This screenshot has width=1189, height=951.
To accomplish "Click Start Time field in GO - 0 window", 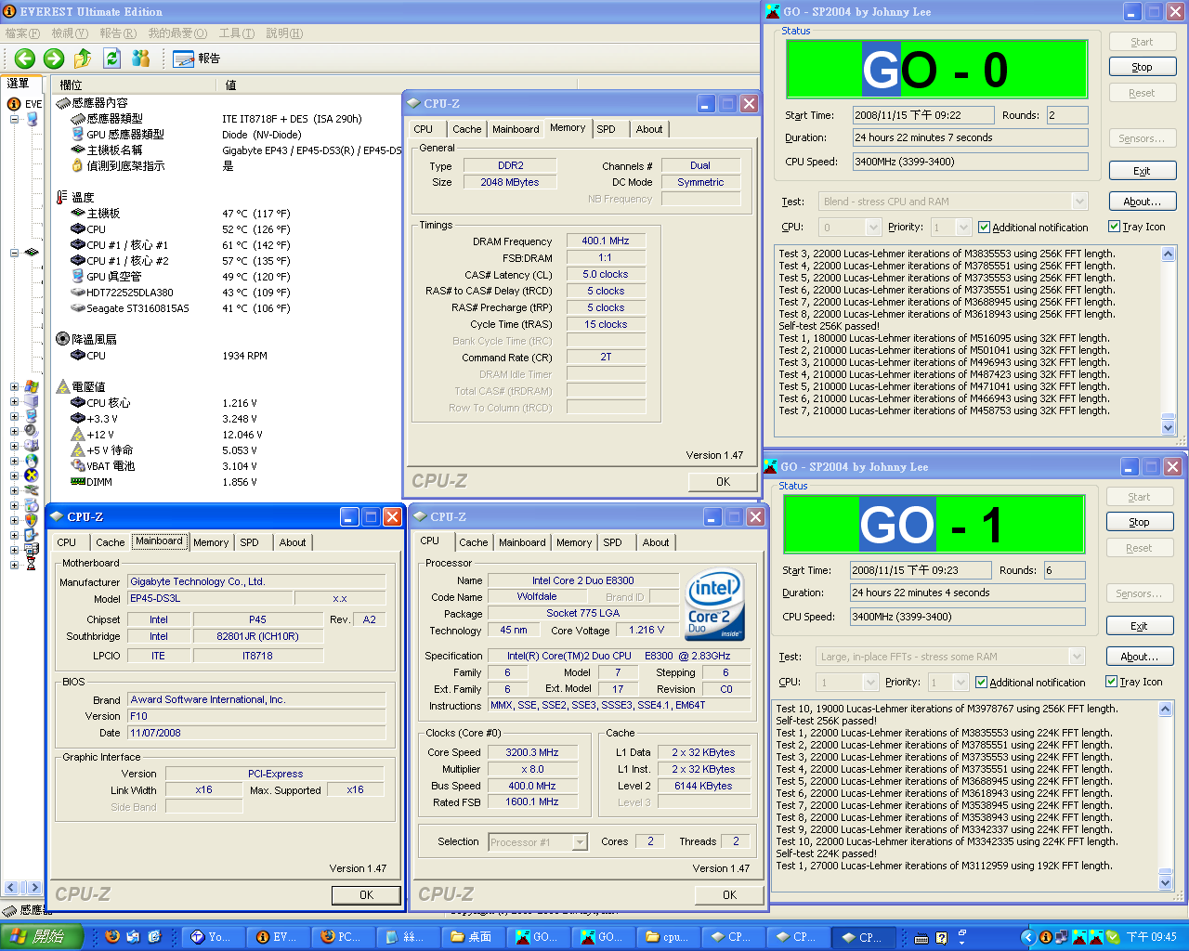I will tap(923, 115).
